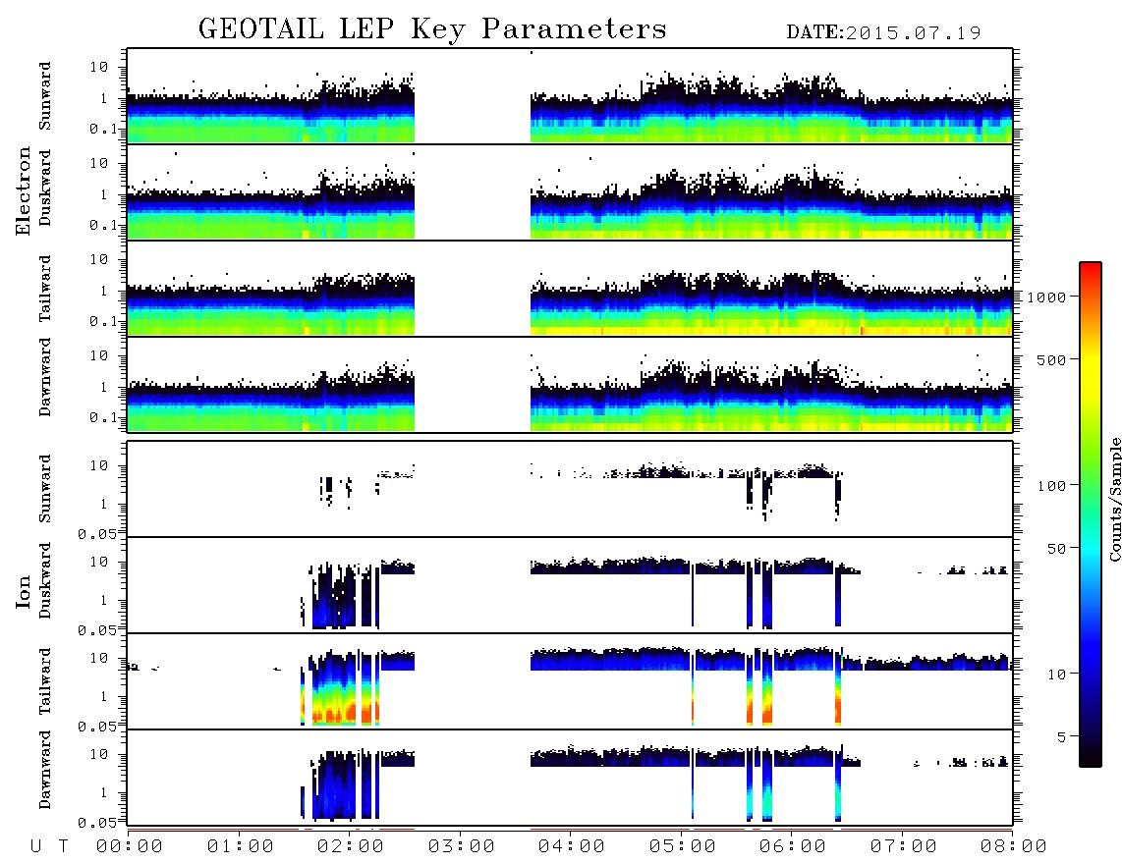Viewport: 1122px width, 864px height.
Task: Click the "0.1" energy tick of Electron Sunward panel
Action: point(104,129)
